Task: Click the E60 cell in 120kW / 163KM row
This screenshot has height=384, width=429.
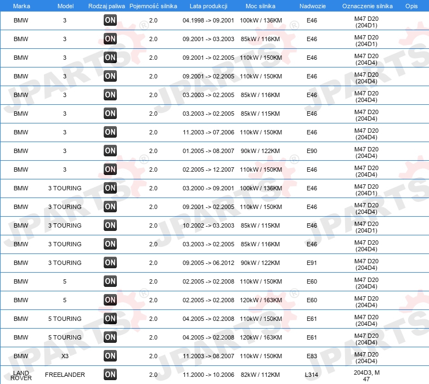Action: point(312,300)
